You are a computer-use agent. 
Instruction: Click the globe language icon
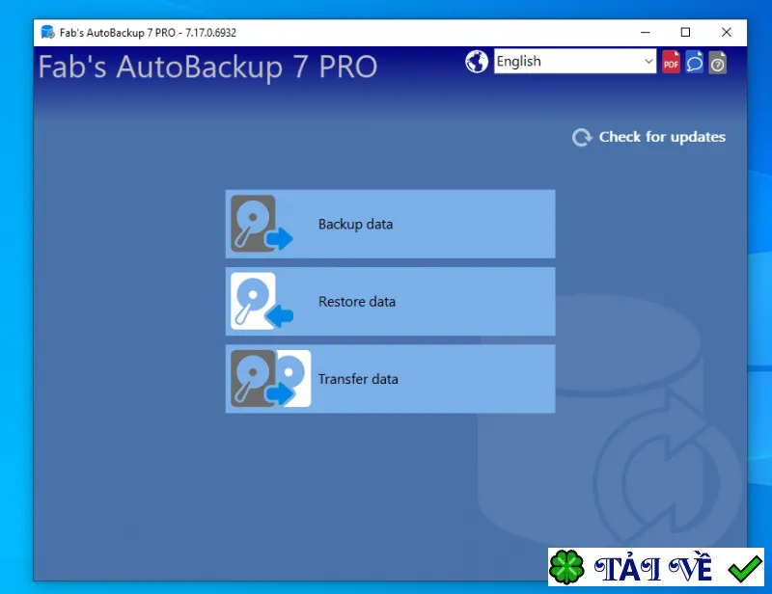pos(476,62)
